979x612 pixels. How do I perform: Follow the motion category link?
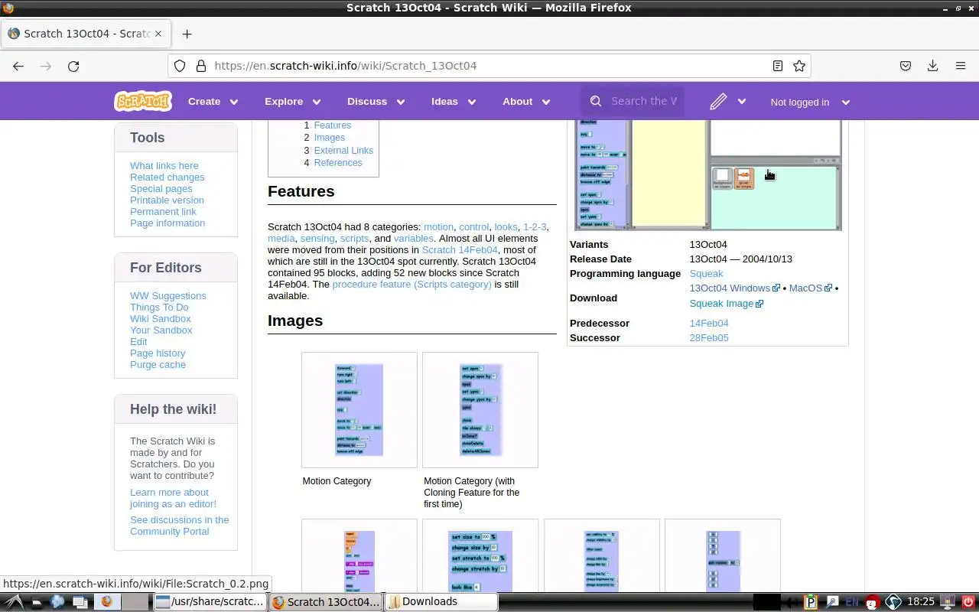pos(438,227)
